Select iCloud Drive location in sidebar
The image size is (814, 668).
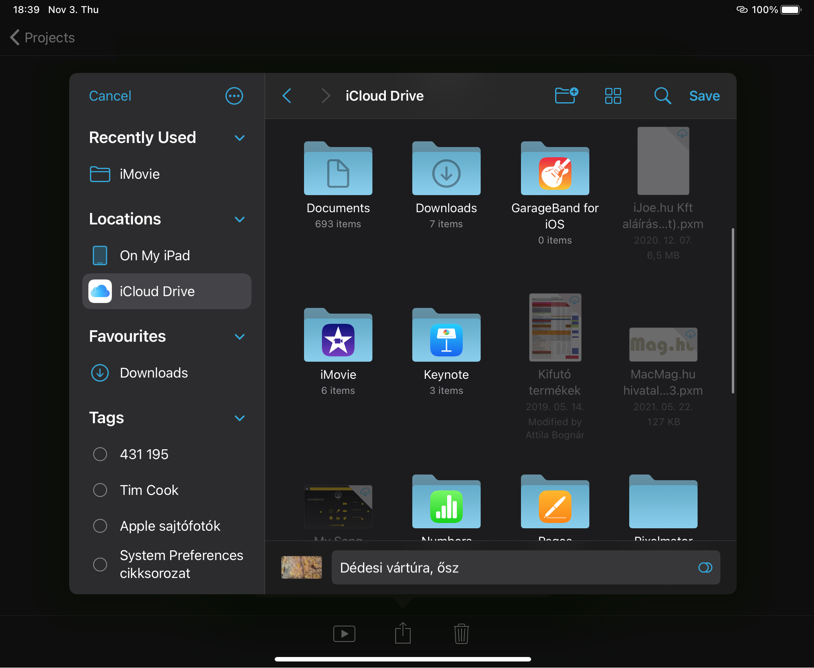[167, 292]
